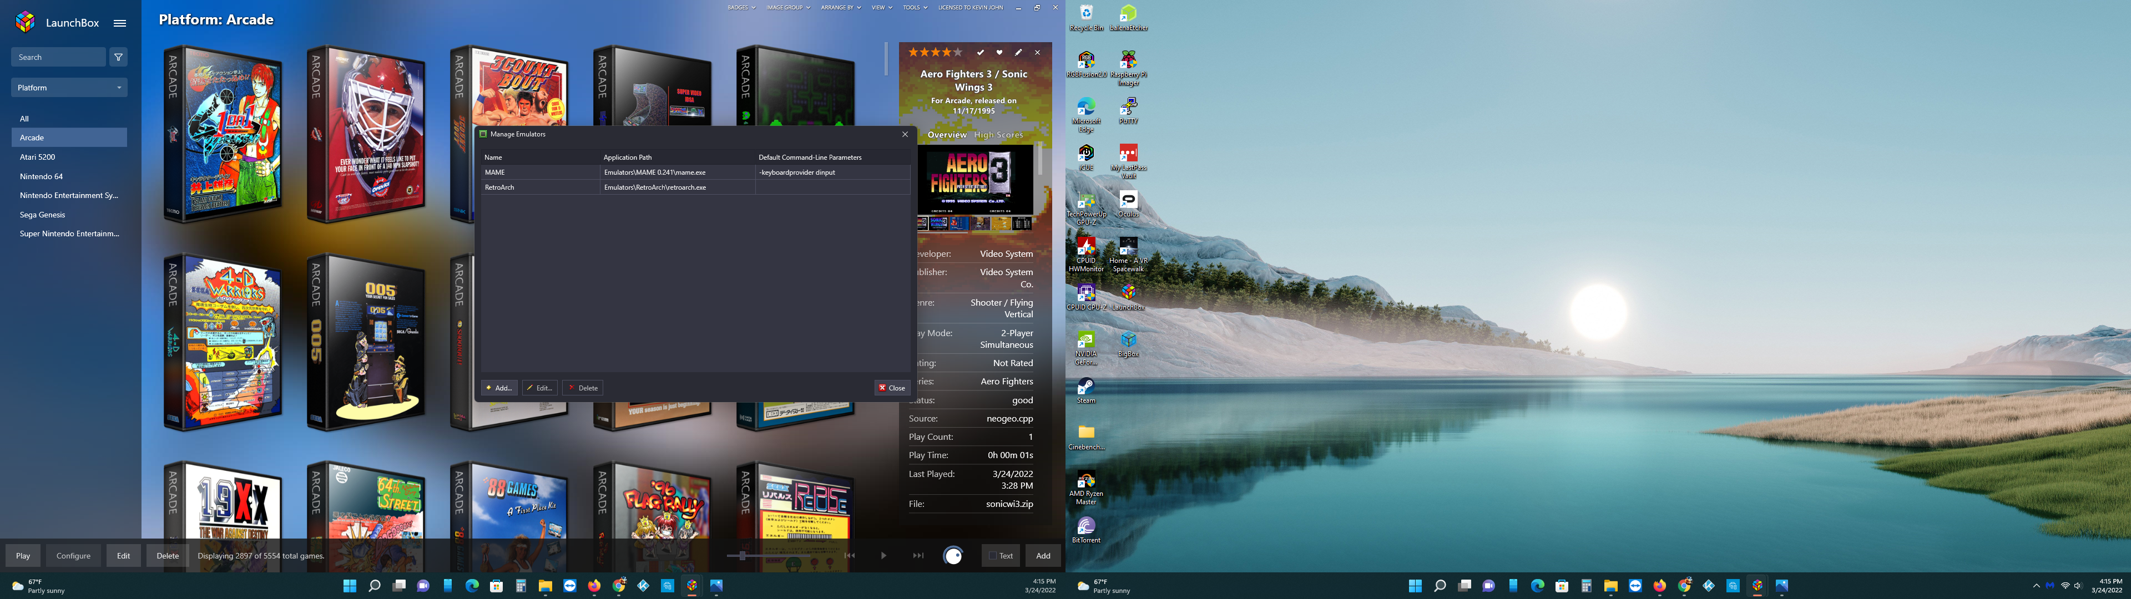Open Windows Start on left monitor taskbar

point(350,586)
